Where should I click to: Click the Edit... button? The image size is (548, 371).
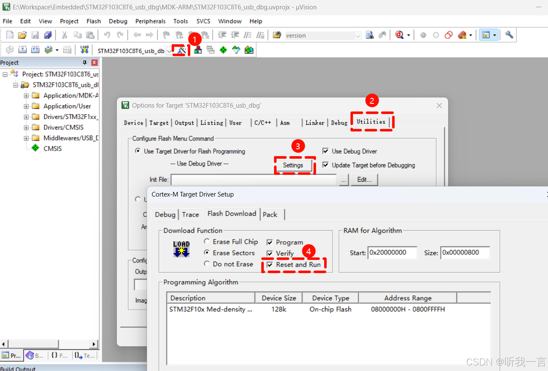point(364,180)
